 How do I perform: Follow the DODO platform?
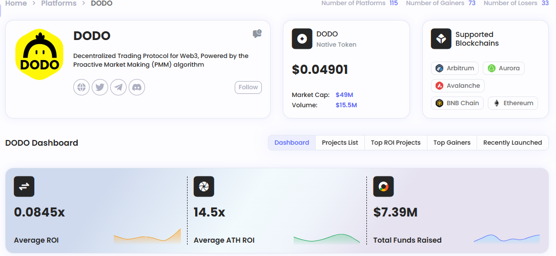248,87
